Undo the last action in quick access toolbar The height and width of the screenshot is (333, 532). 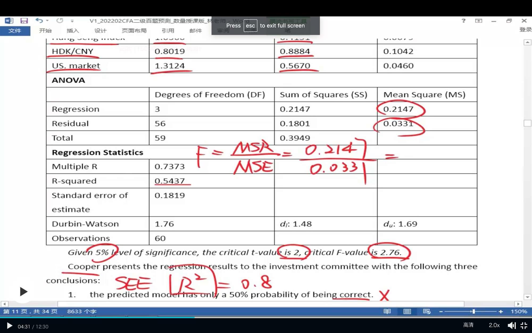click(x=39, y=21)
